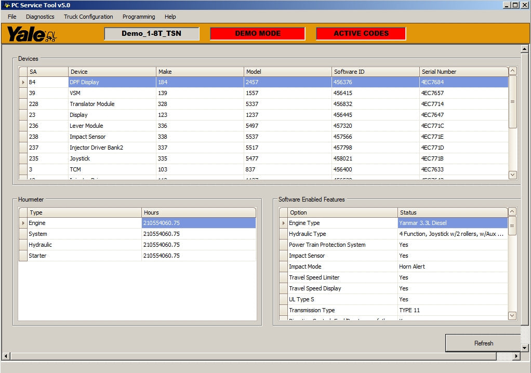Sort devices by Serial Number column header
This screenshot has height=373, width=531.
[x=463, y=72]
